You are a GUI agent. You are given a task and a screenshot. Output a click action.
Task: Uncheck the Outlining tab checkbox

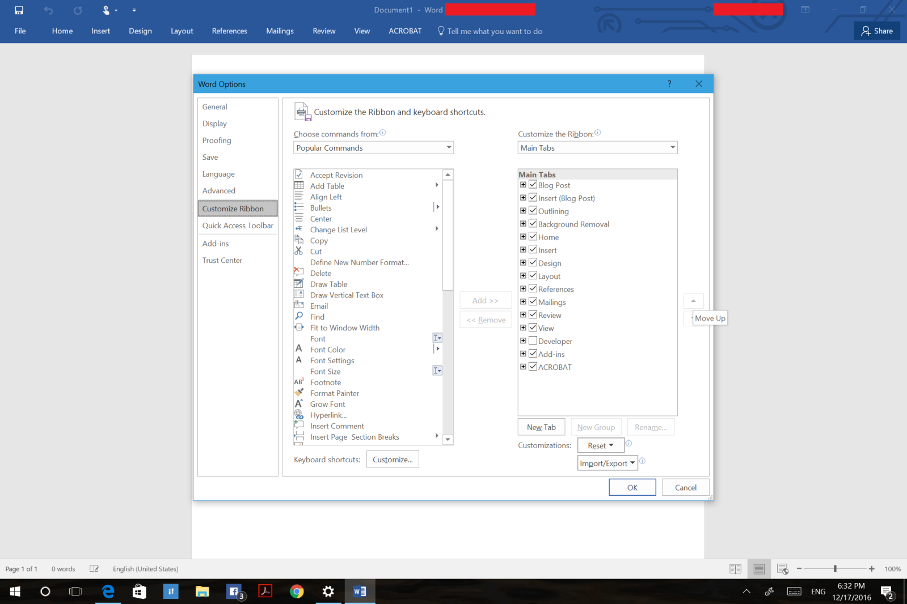[533, 211]
